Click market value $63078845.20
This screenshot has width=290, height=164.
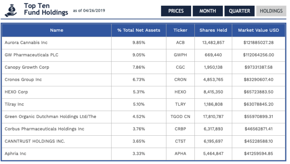(259, 104)
